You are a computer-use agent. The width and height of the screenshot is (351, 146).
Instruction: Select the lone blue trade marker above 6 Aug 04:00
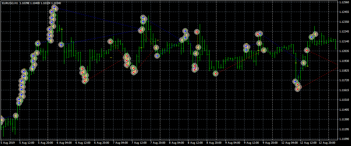coord(61,45)
